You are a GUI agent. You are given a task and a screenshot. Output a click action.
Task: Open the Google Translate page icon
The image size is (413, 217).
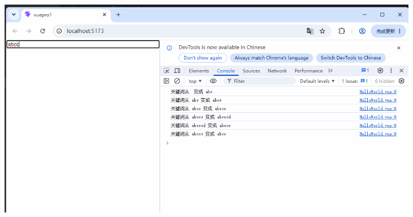point(310,31)
